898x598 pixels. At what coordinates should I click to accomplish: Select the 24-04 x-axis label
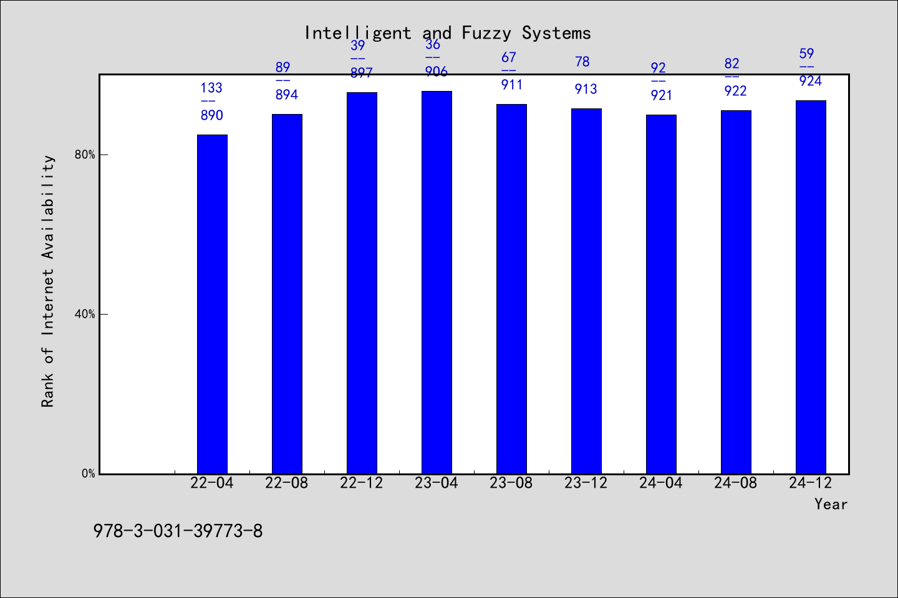[661, 483]
